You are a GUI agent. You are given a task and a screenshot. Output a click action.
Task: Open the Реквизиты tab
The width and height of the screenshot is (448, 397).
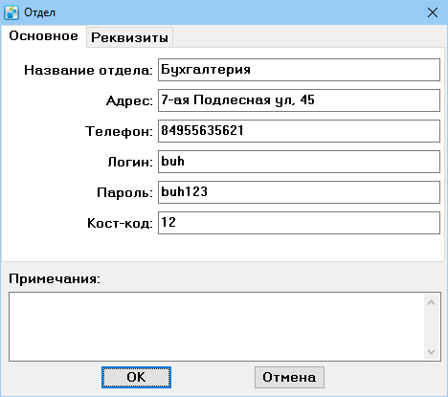tap(129, 37)
